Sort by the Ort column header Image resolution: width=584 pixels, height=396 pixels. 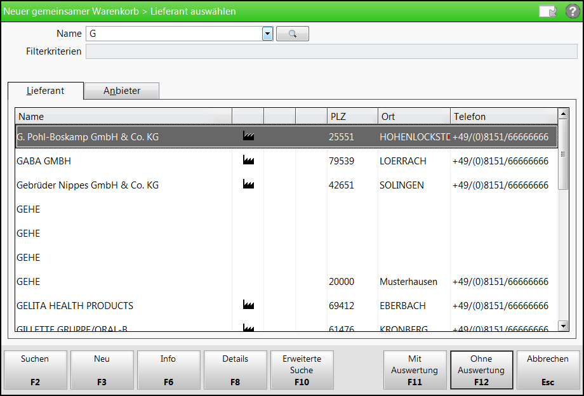point(414,117)
